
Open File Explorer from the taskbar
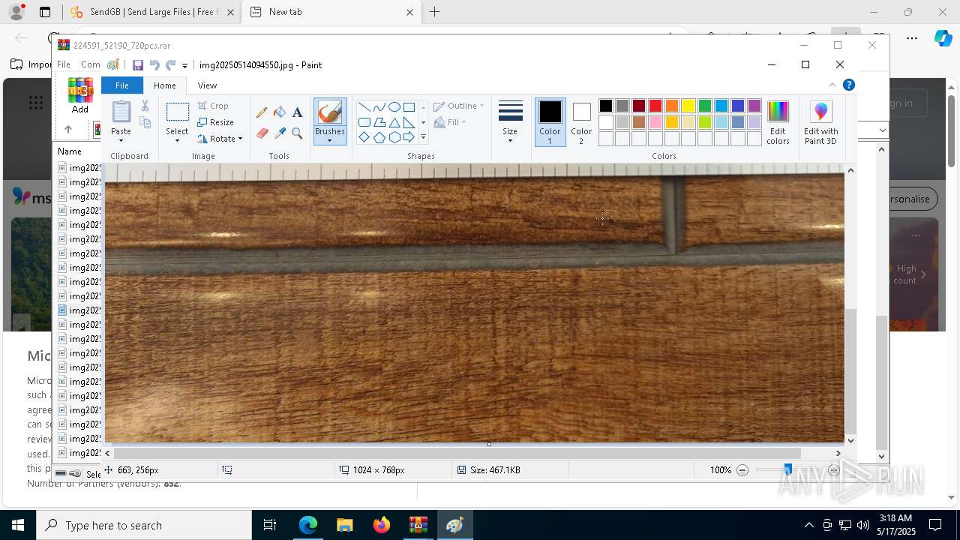[344, 525]
